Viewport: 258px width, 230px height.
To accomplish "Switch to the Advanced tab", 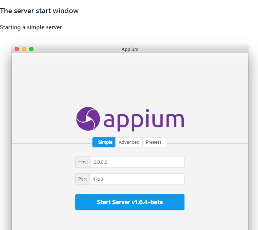I will [x=129, y=142].
